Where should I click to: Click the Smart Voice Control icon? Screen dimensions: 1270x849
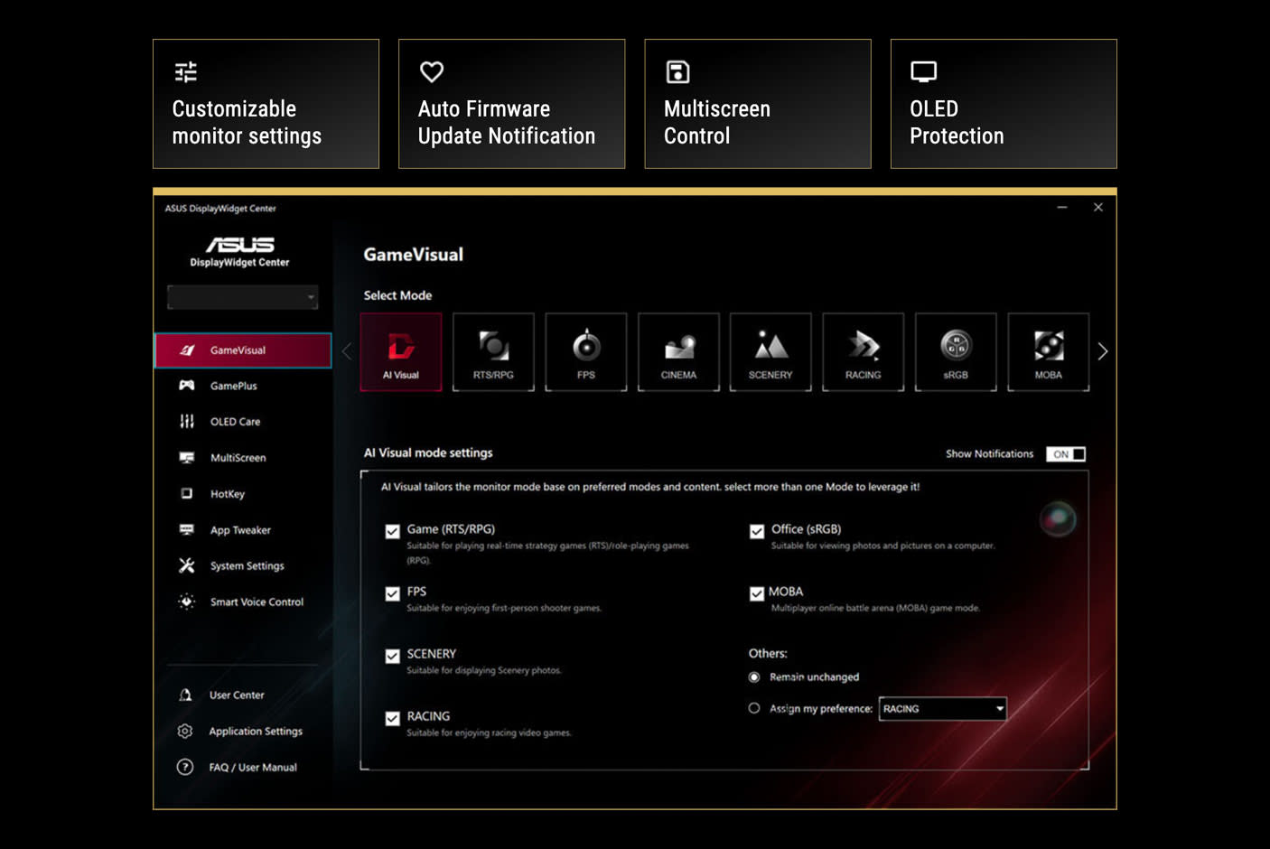pos(187,602)
